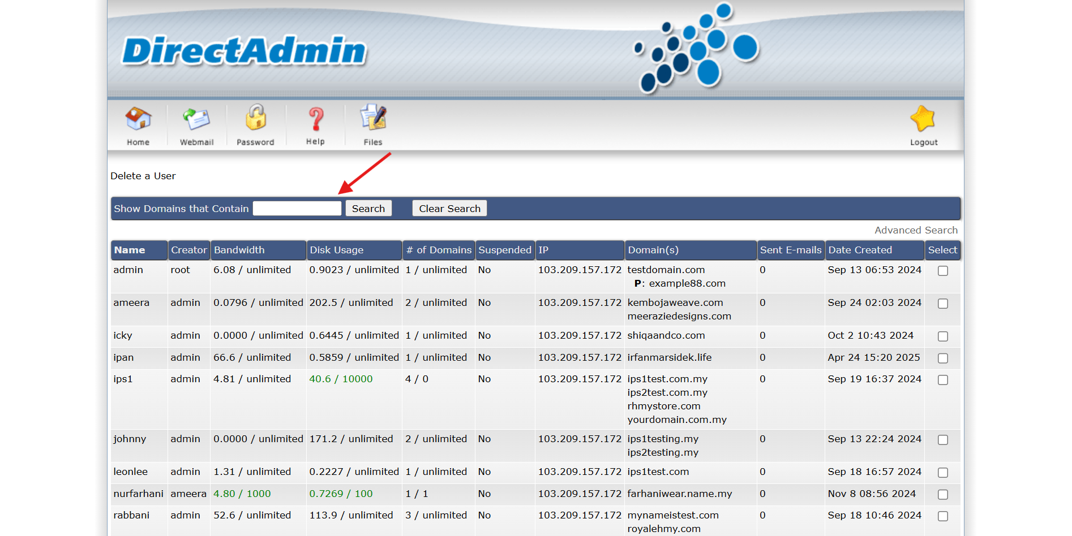Click the date Nov 8 08:56 2024

coord(872,494)
